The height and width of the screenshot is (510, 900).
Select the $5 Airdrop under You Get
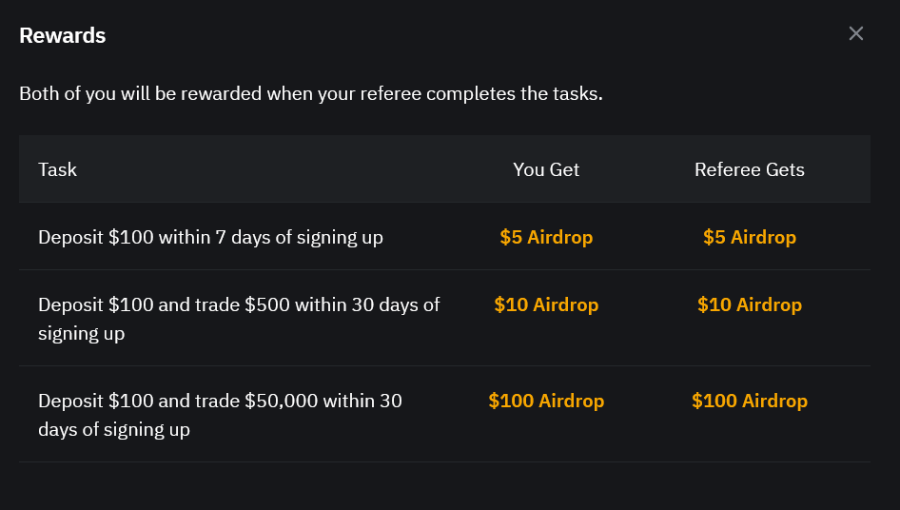point(546,237)
